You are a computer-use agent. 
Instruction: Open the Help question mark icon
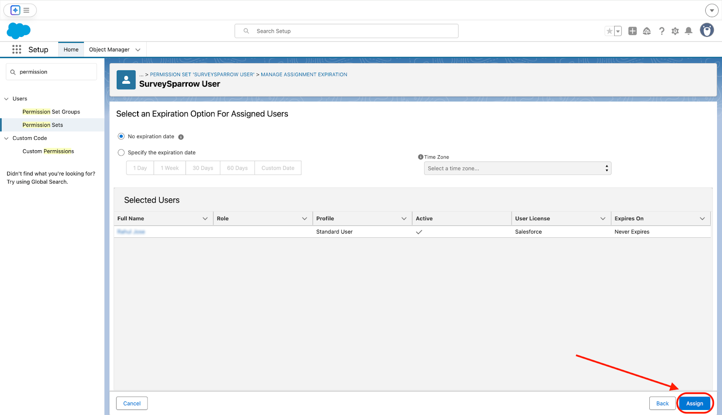pos(662,31)
